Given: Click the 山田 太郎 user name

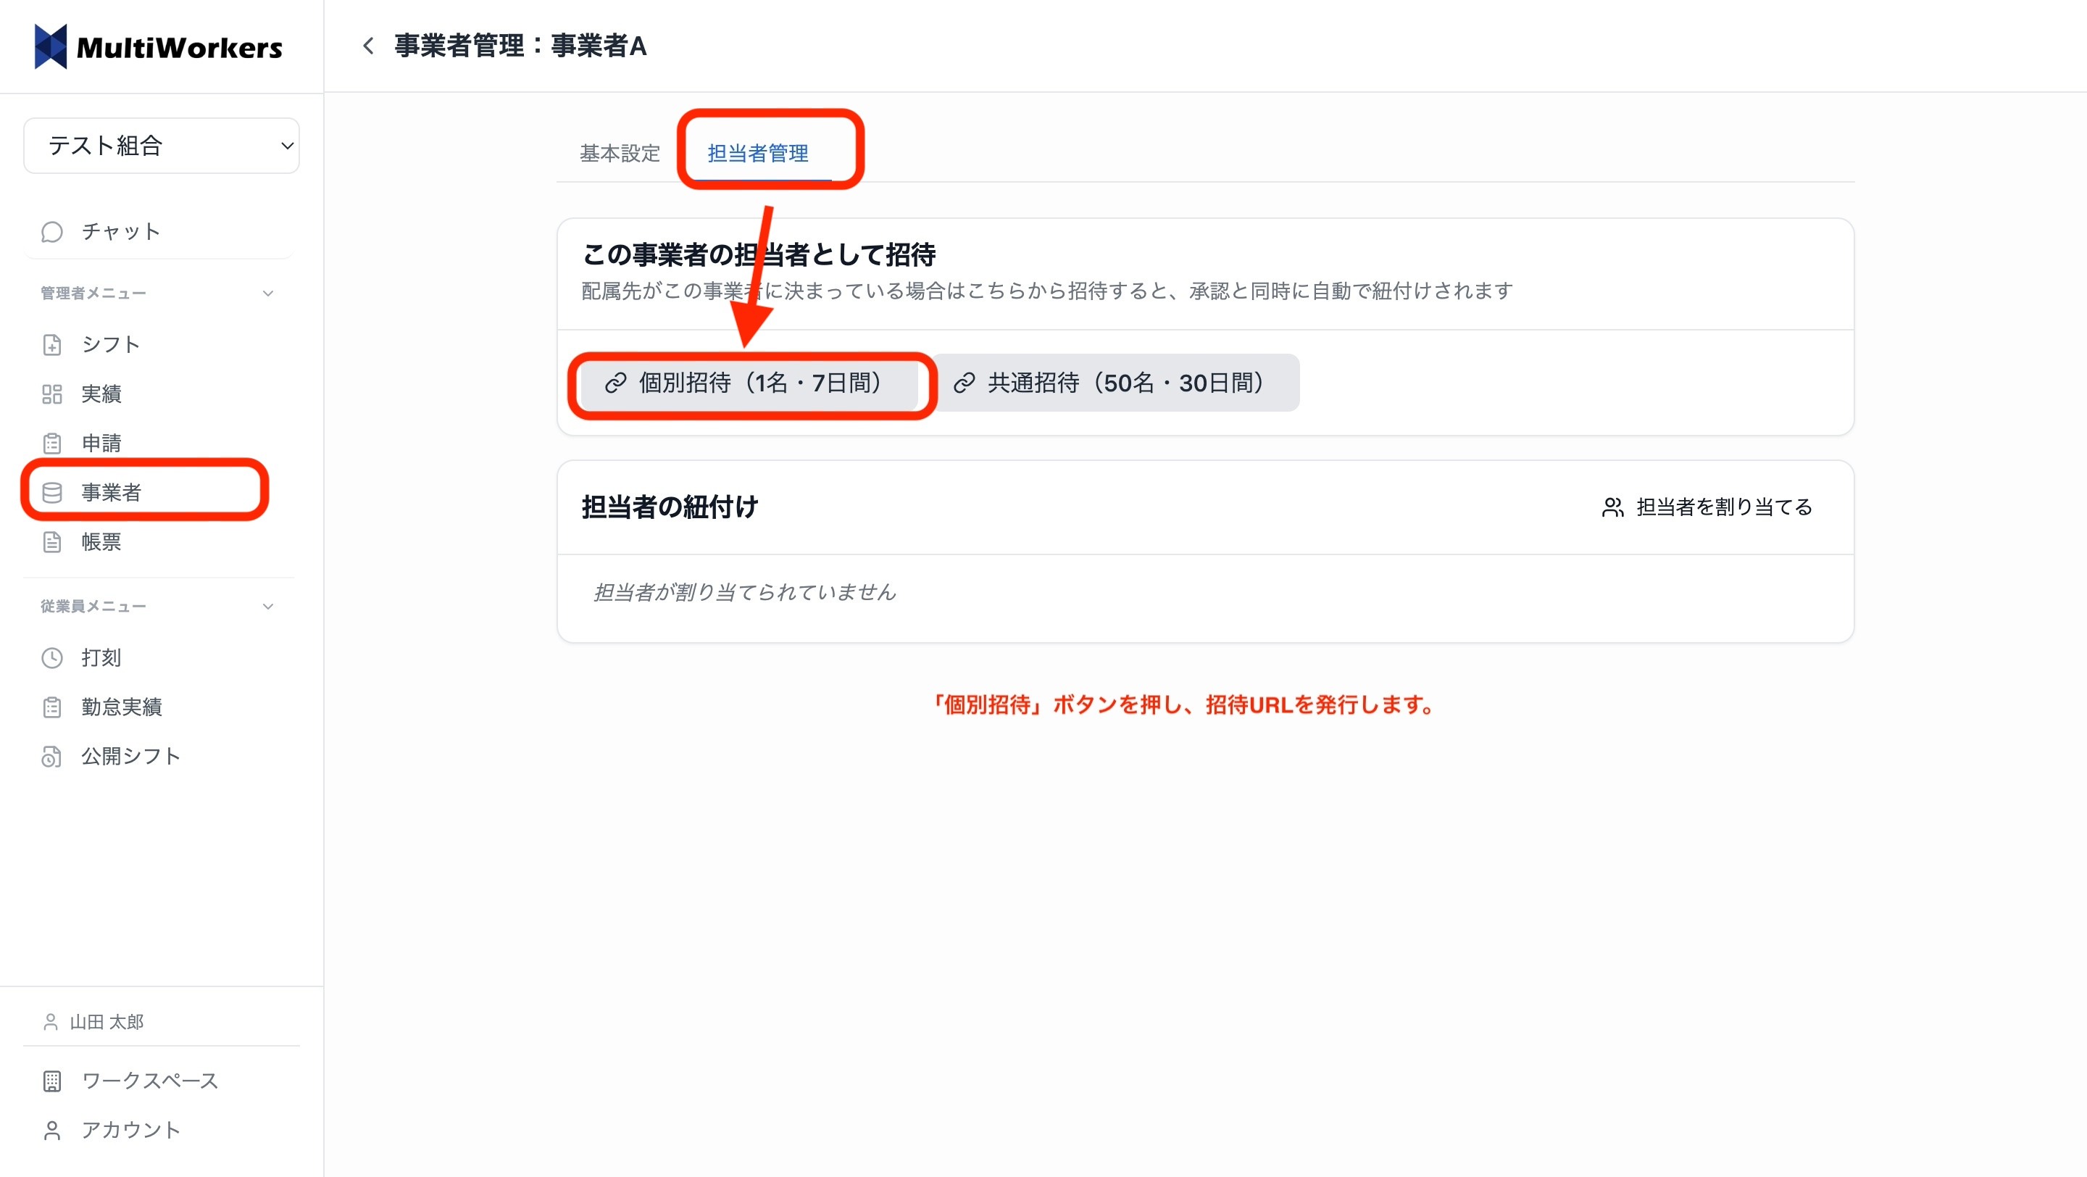Looking at the screenshot, I should 106,1021.
